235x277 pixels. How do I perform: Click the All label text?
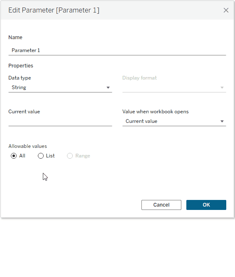22,156
